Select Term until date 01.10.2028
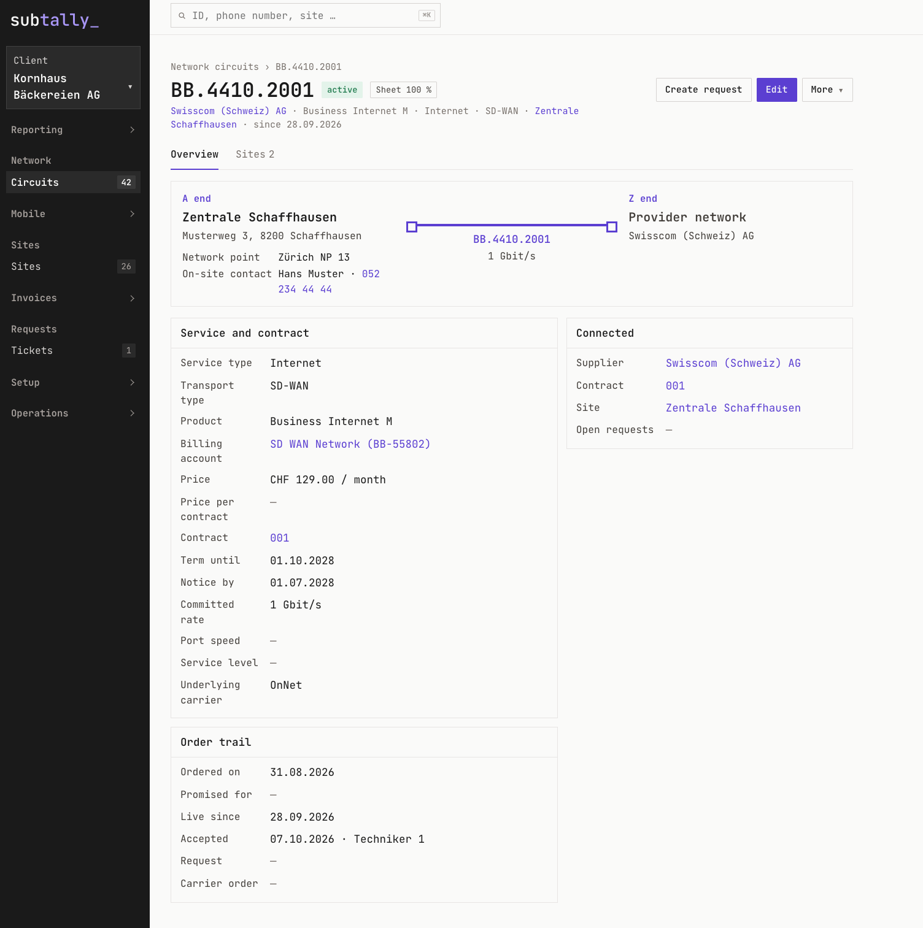923x928 pixels. point(302,561)
